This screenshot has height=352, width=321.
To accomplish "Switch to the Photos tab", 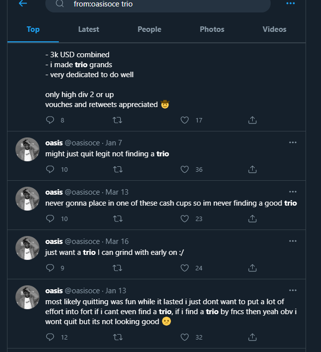I will 212,29.
